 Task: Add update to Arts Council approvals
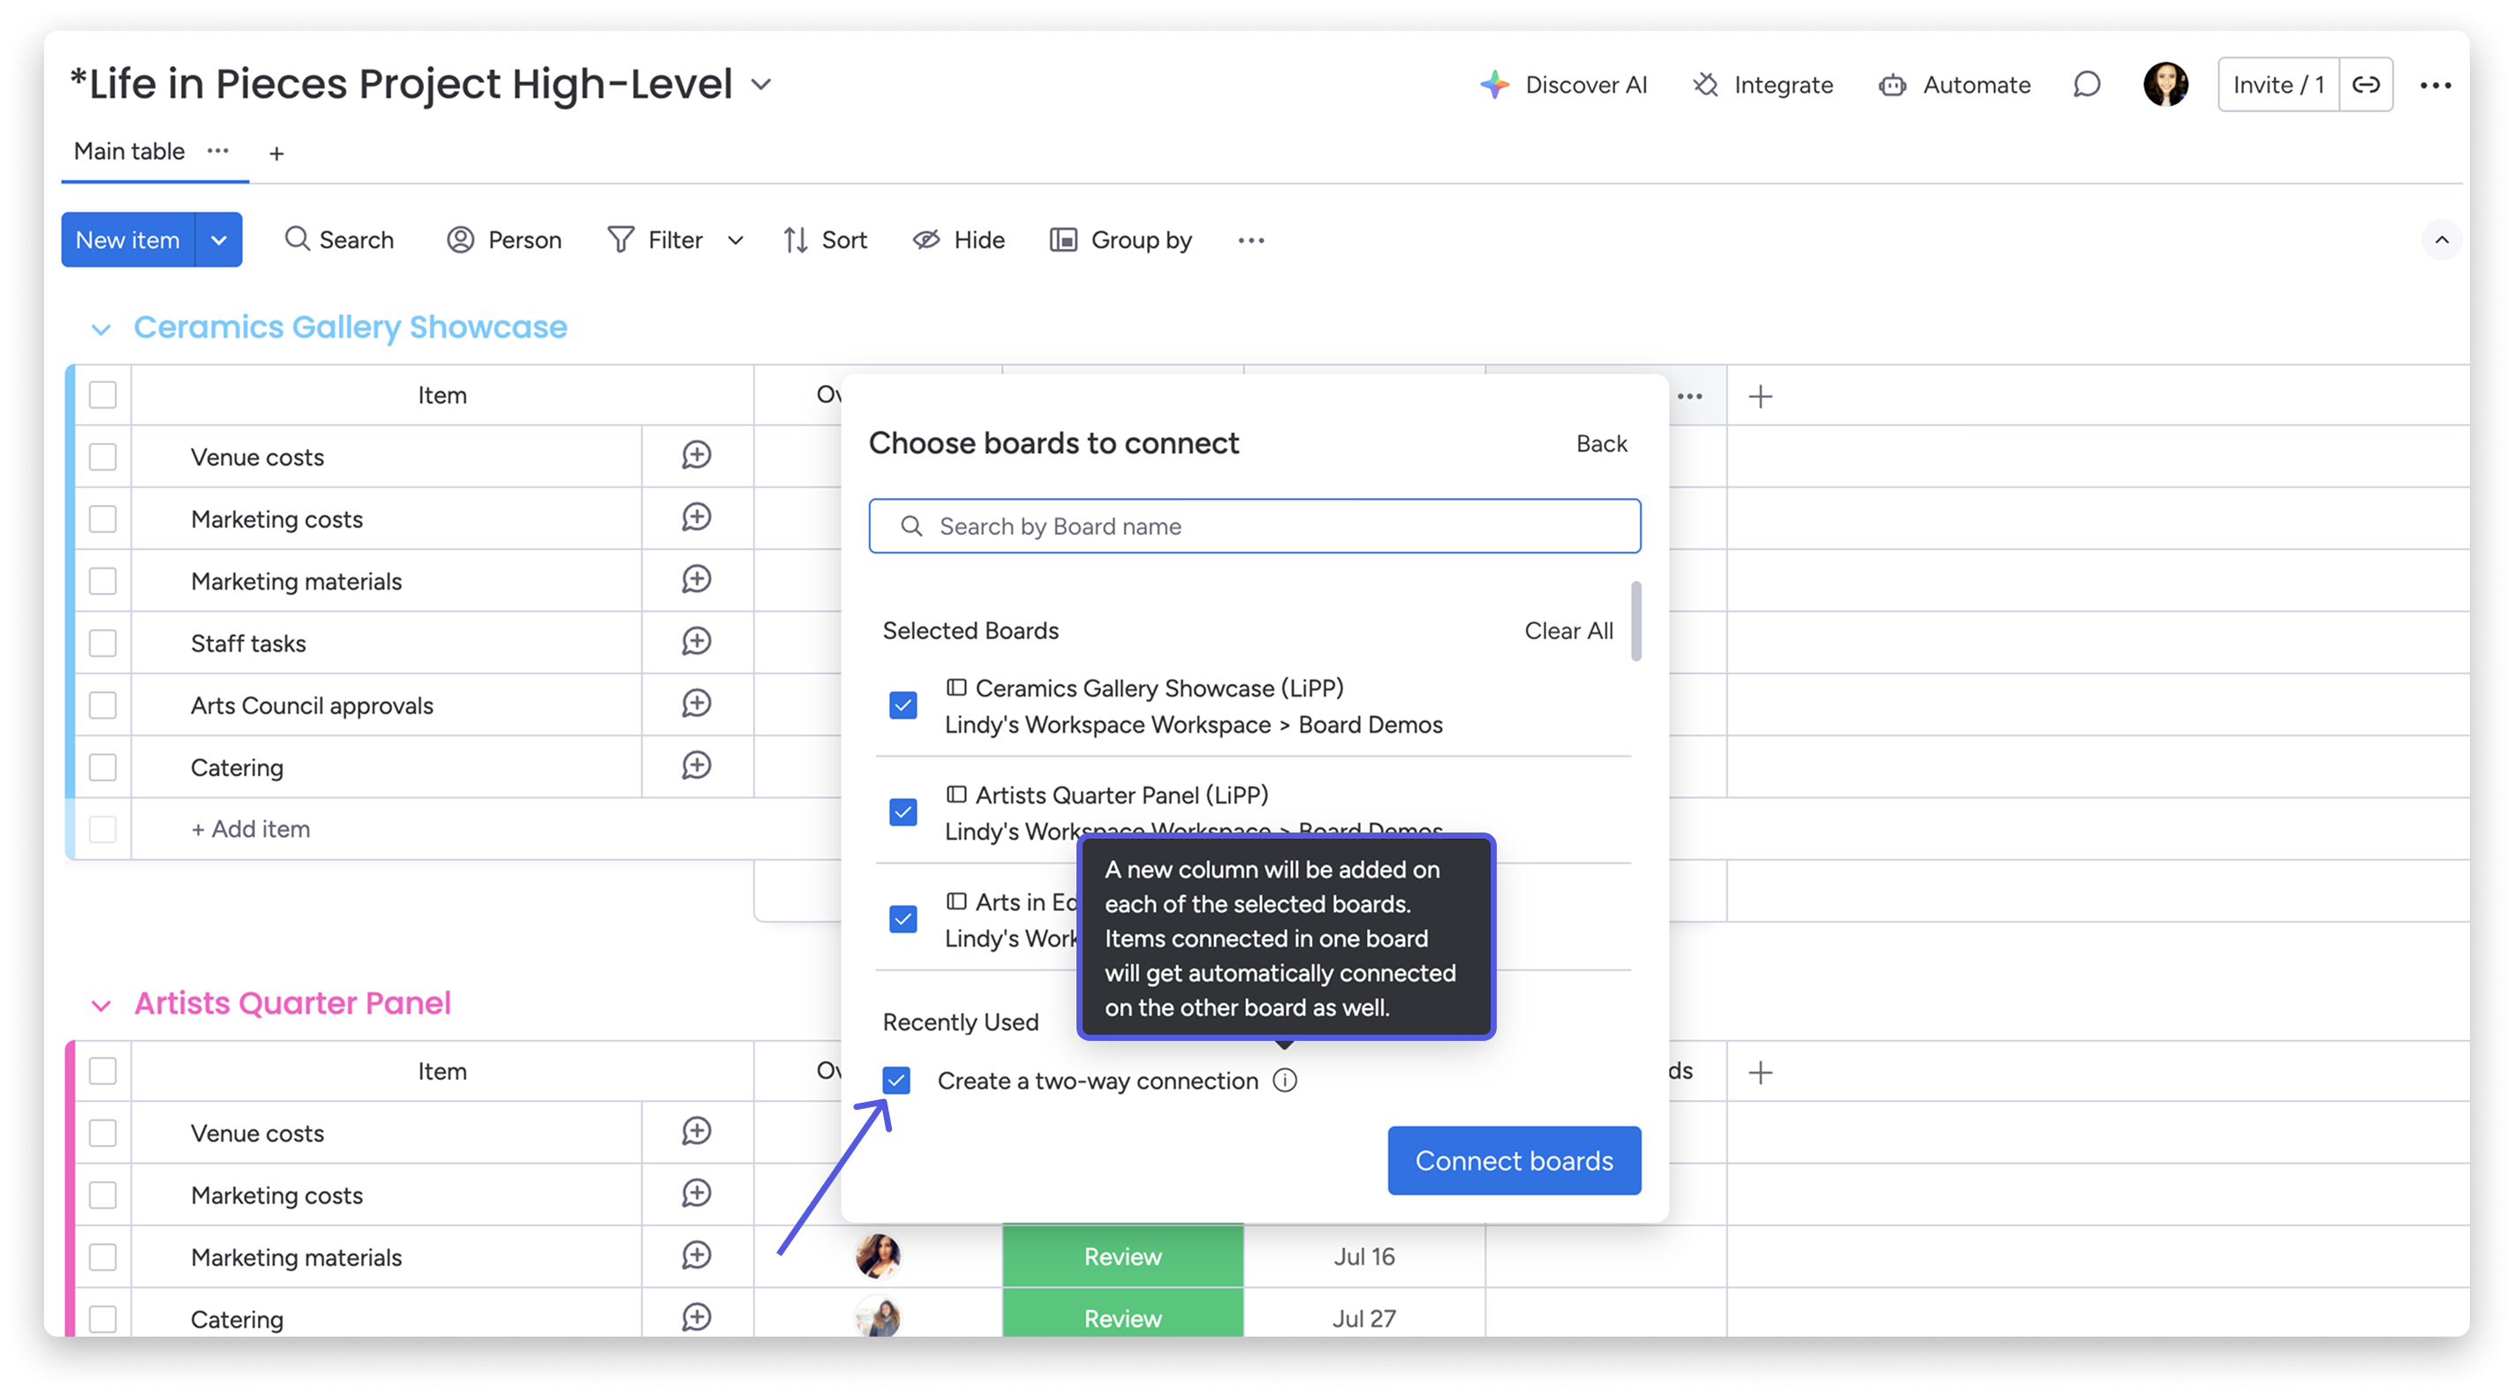[x=696, y=704]
